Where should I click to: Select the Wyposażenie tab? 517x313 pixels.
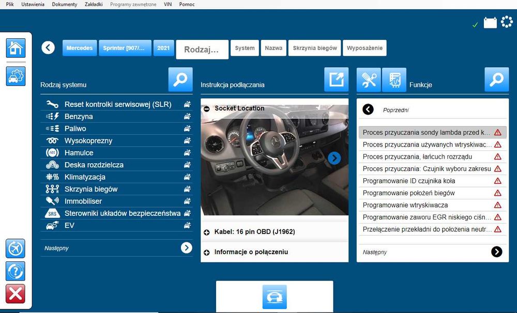click(x=364, y=48)
